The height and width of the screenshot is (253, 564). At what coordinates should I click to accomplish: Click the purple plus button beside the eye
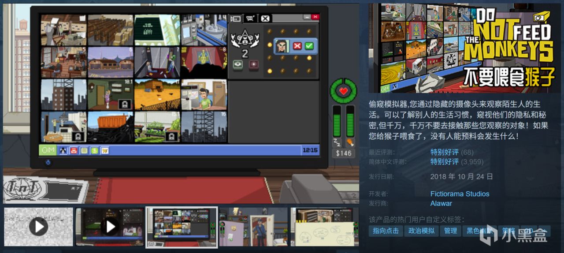tap(253, 64)
